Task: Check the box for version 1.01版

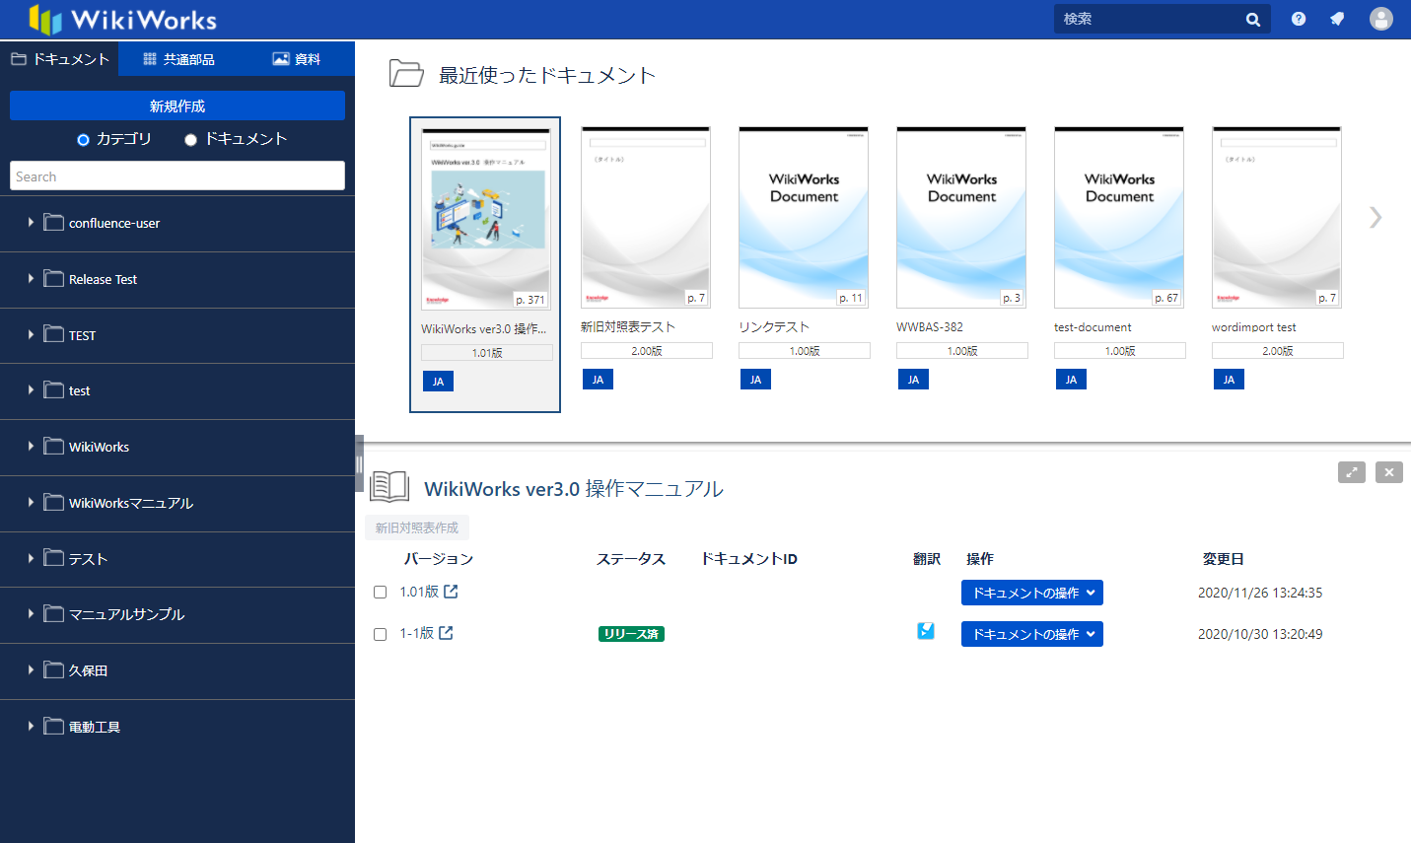Action: coord(380,593)
